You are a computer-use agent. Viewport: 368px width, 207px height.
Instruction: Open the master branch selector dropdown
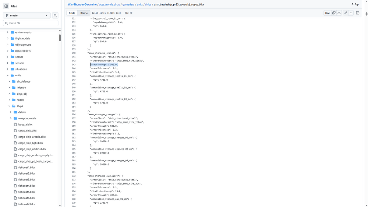(27, 15)
